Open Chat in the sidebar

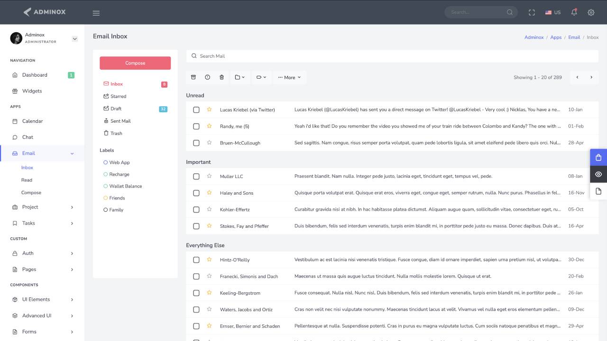pyautogui.click(x=42, y=137)
